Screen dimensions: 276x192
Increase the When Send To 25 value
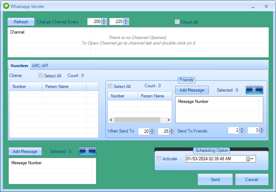pos(172,130)
